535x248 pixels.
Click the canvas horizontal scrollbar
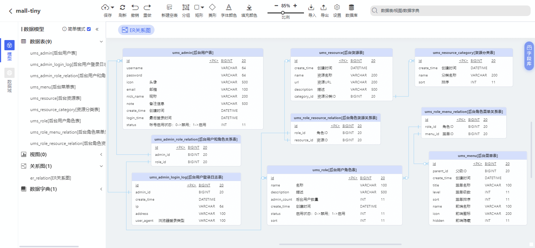(x=340, y=244)
